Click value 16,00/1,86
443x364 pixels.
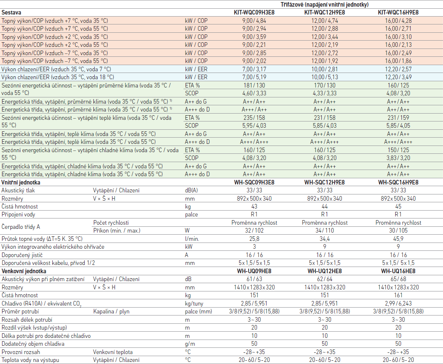click(398, 61)
